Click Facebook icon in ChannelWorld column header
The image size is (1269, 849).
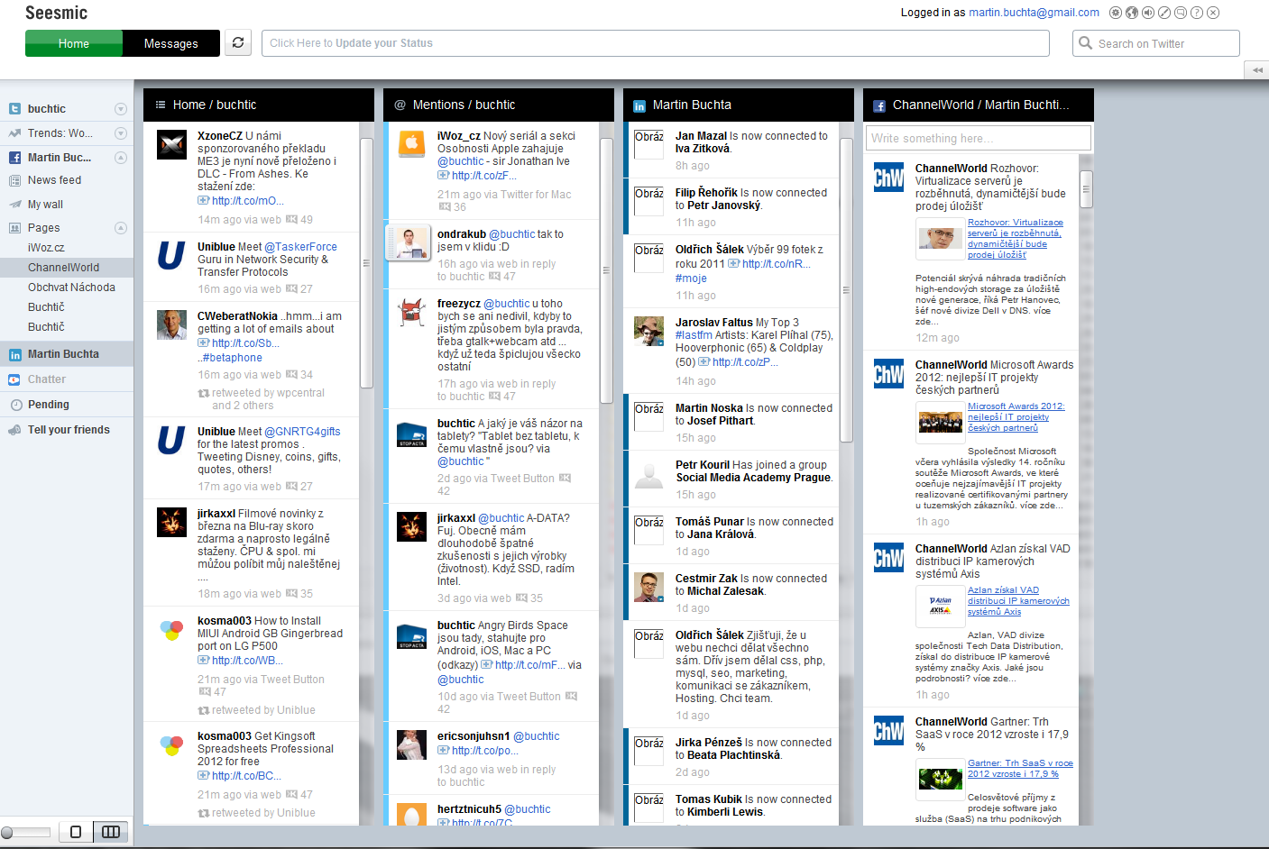(x=879, y=105)
